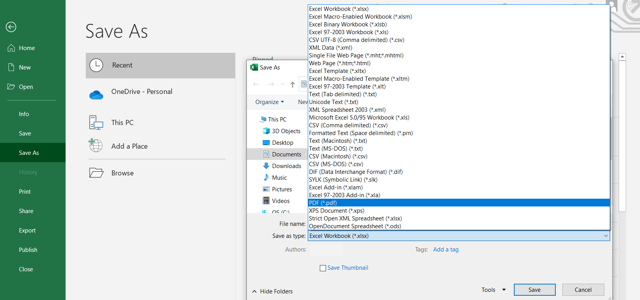Select PDF (*.pdf) file type
This screenshot has height=300, width=640.
pyautogui.click(x=459, y=203)
